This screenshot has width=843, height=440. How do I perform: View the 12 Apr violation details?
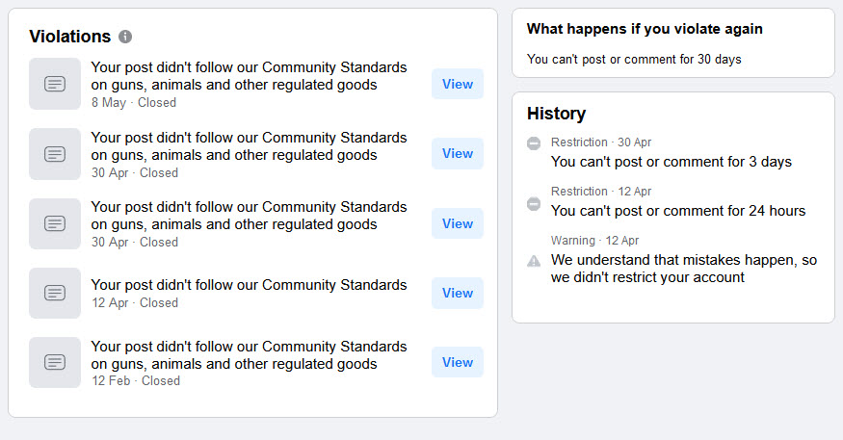point(458,293)
